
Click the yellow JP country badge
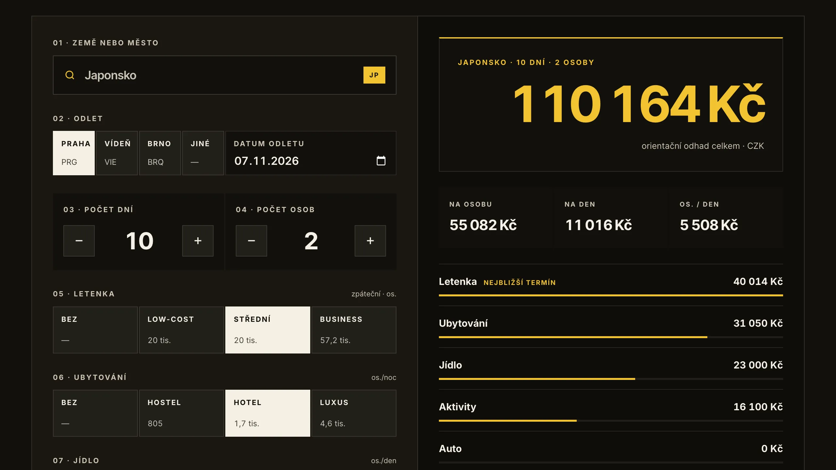pyautogui.click(x=374, y=75)
